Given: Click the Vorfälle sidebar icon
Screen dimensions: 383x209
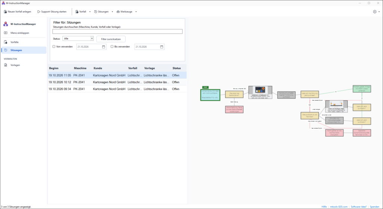Looking at the screenshot, I should coord(6,42).
